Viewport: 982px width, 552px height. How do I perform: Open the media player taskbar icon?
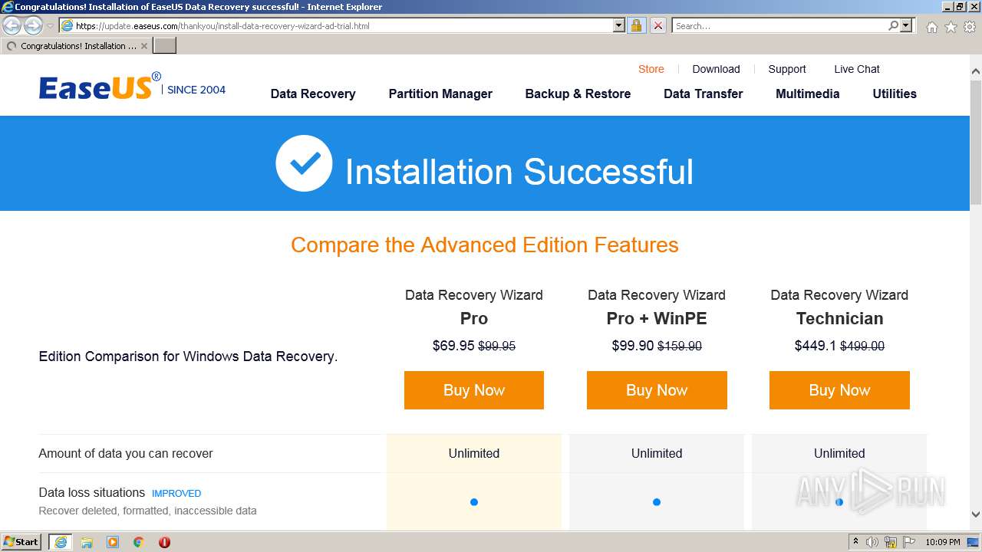click(113, 542)
